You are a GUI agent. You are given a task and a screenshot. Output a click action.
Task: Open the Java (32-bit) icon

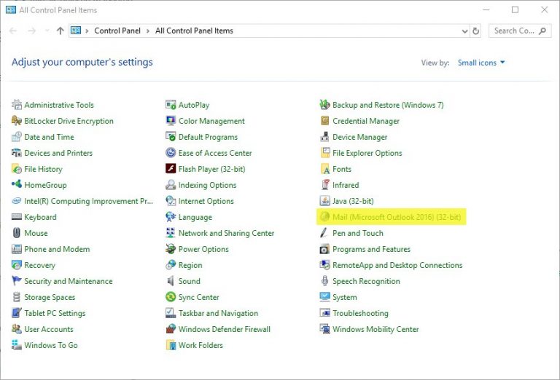pyautogui.click(x=324, y=201)
